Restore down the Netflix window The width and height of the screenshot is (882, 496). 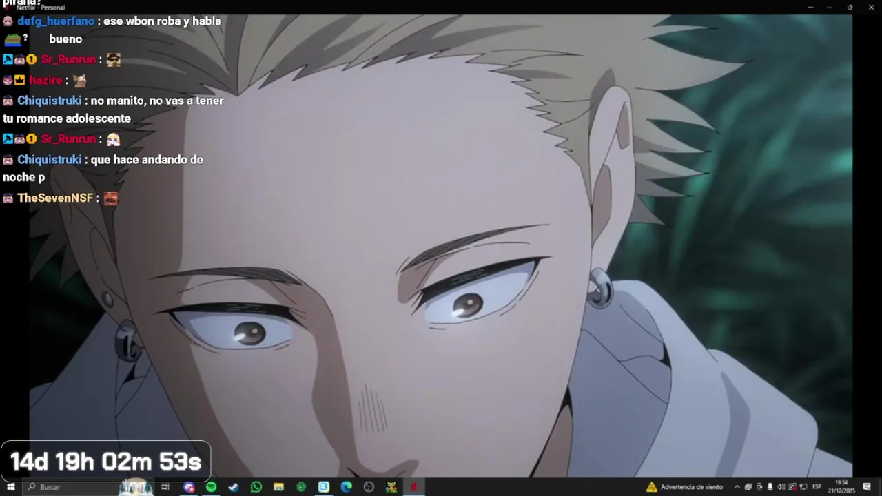[x=850, y=7]
